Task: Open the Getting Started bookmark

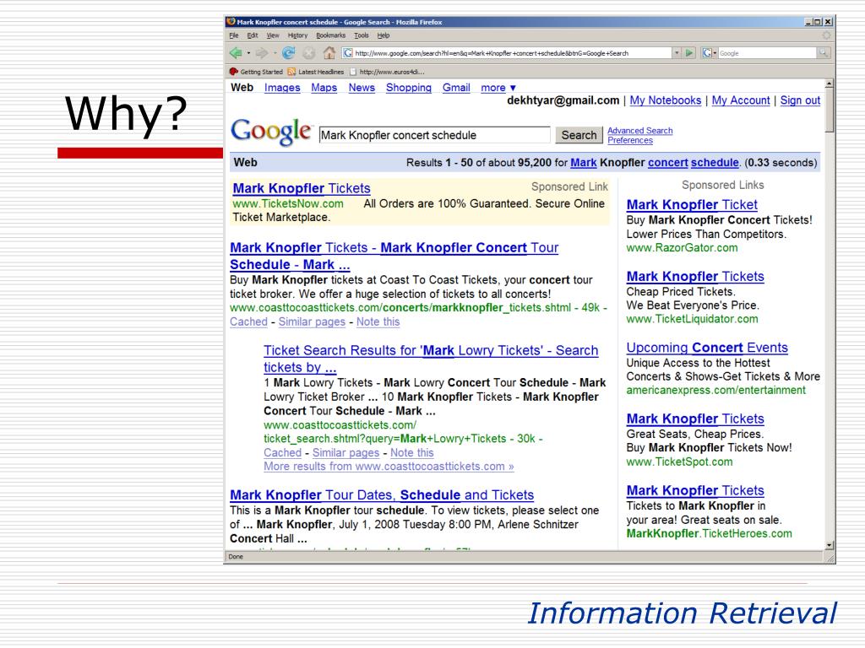Action: click(256, 72)
